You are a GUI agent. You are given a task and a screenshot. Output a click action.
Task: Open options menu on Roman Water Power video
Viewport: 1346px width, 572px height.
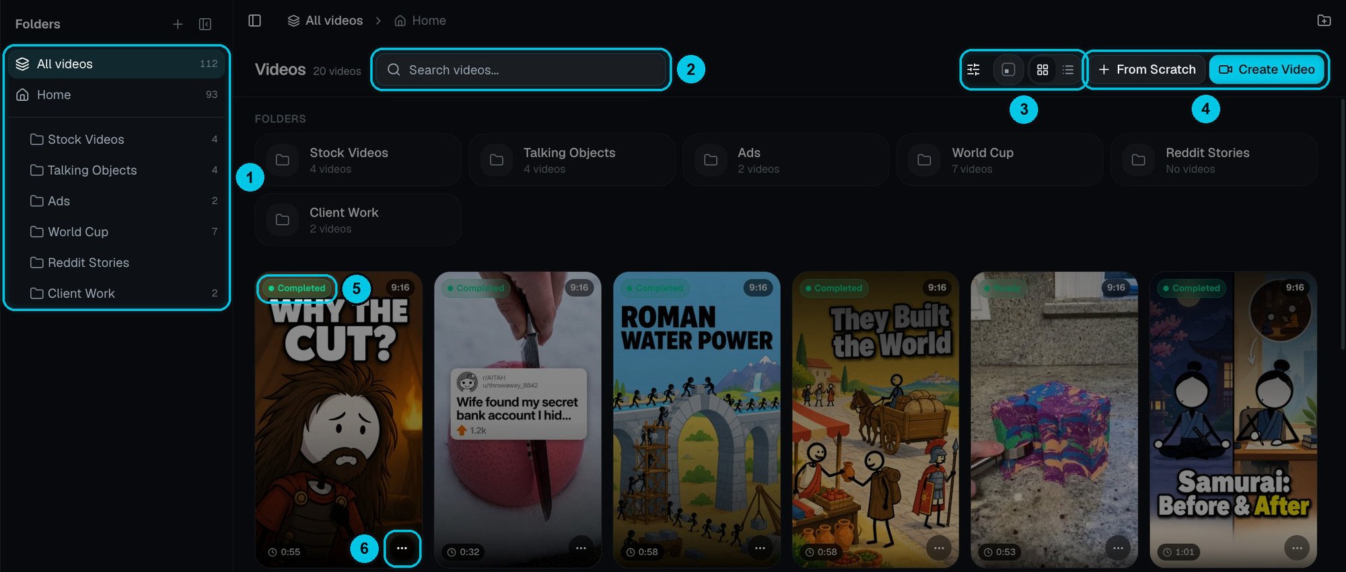click(x=760, y=548)
